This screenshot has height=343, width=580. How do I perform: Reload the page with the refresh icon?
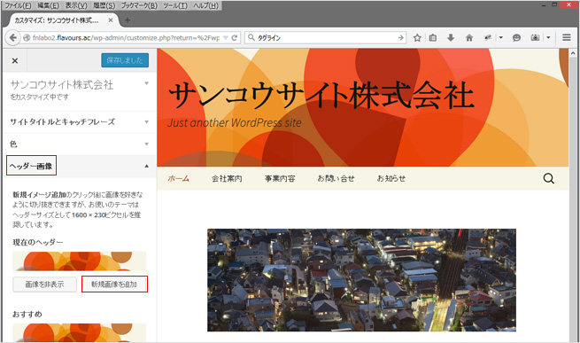click(x=234, y=38)
